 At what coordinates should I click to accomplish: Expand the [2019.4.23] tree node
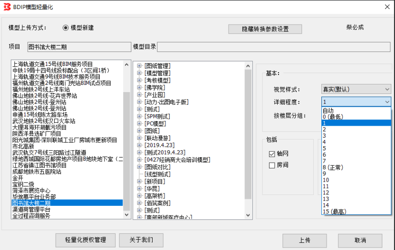pos(139,145)
